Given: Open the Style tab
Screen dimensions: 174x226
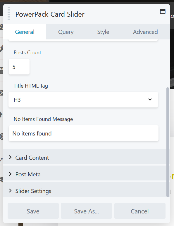Looking at the screenshot, I should click(x=103, y=32).
